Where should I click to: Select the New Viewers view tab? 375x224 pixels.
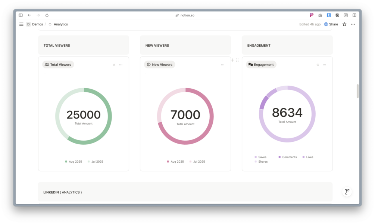(160, 64)
